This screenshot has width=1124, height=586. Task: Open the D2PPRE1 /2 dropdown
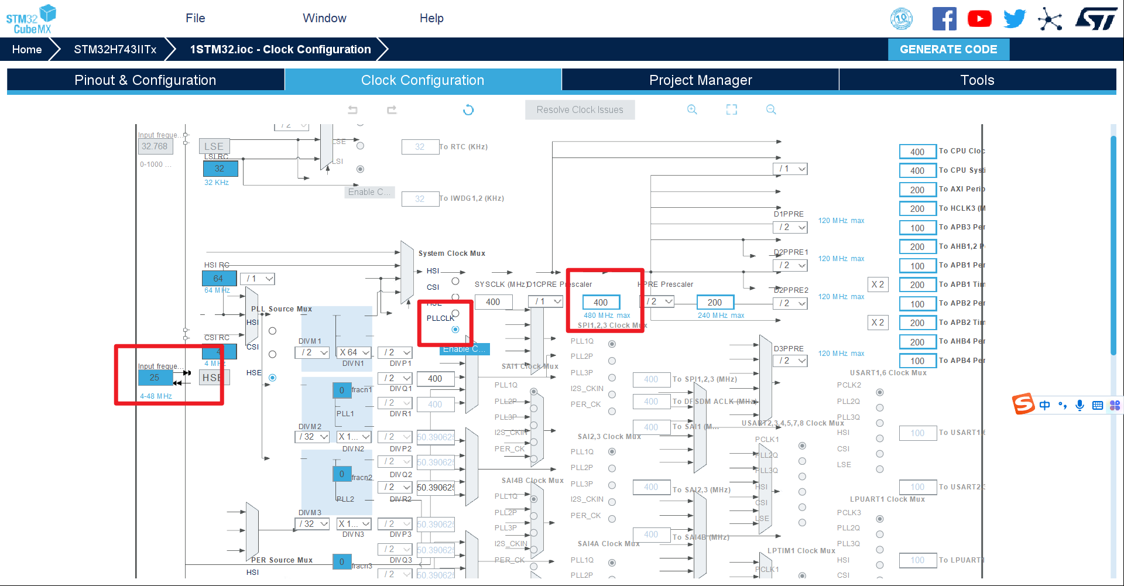pos(790,265)
